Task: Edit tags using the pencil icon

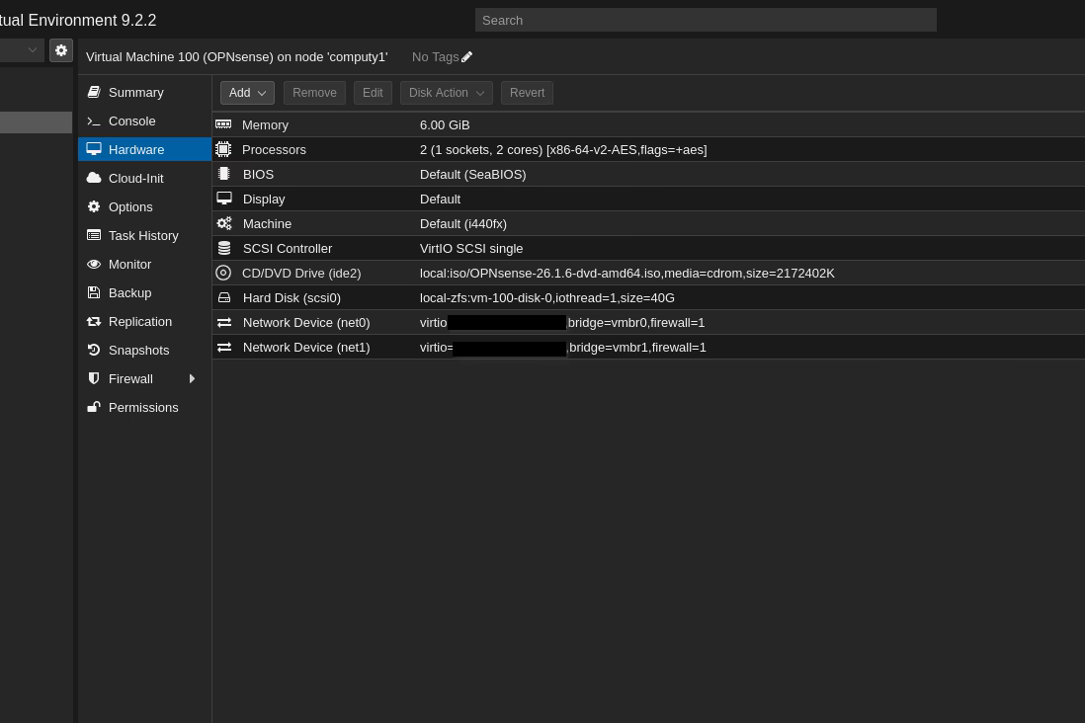Action: tap(467, 56)
